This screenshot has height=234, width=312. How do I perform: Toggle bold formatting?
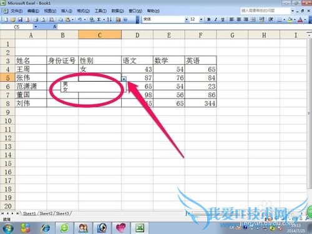tap(209, 19)
